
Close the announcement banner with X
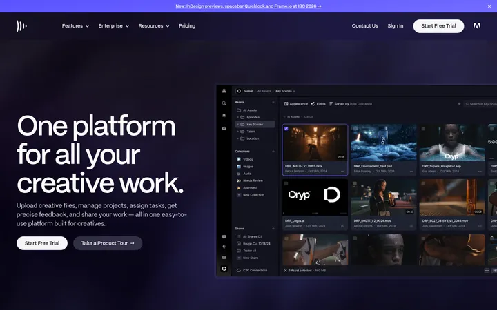pos(489,6)
